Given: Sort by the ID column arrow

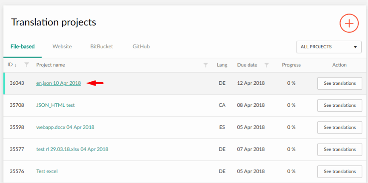Looking at the screenshot, I should click(x=15, y=65).
